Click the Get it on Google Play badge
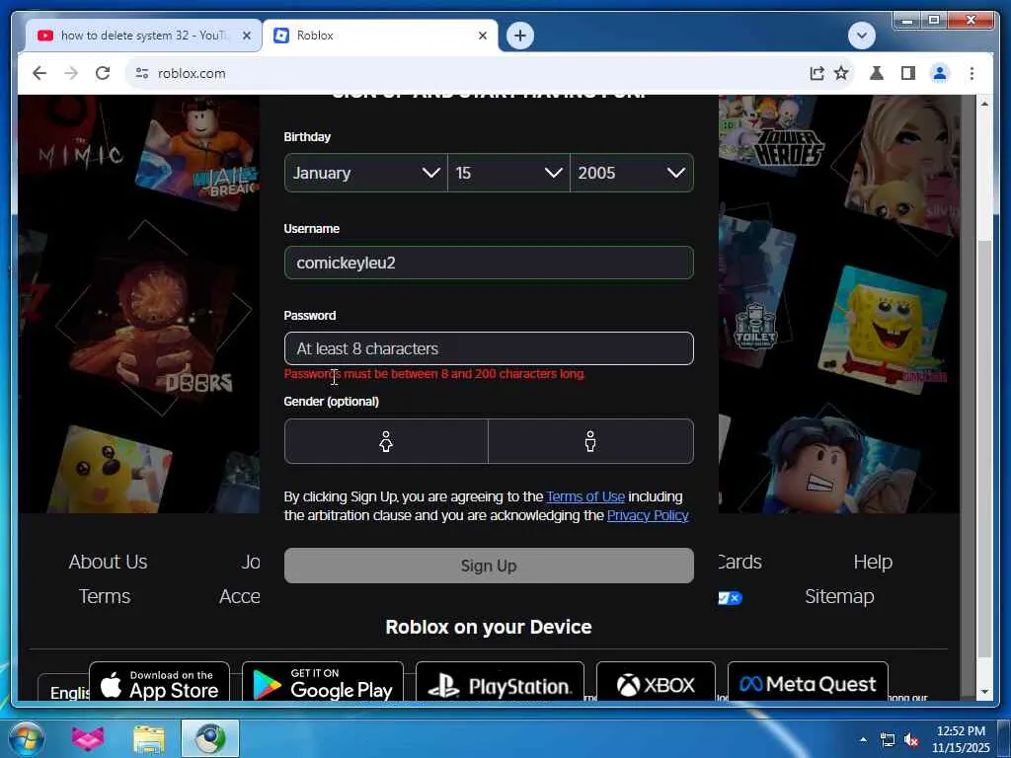The height and width of the screenshot is (758, 1011). (x=323, y=682)
